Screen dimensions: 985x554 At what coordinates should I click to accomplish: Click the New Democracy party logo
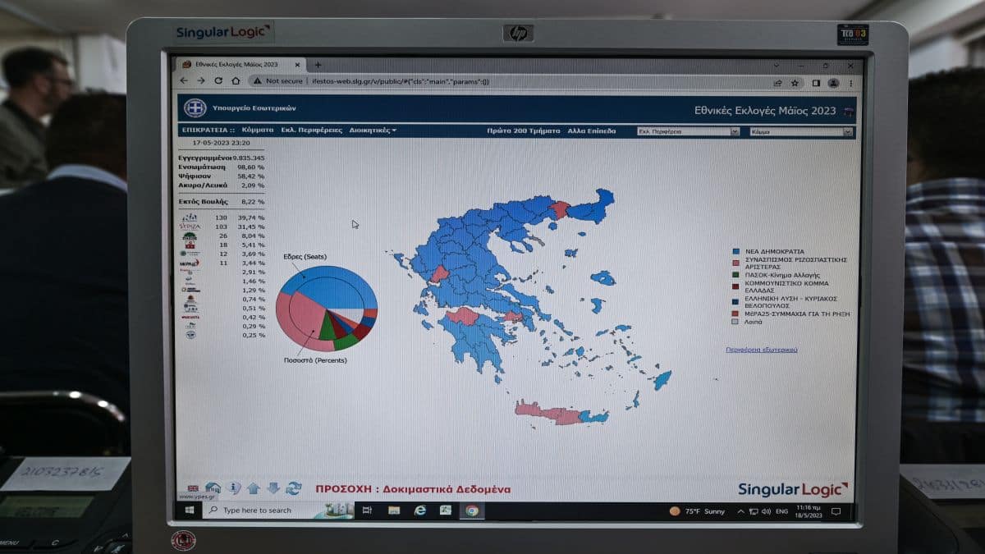click(x=190, y=217)
